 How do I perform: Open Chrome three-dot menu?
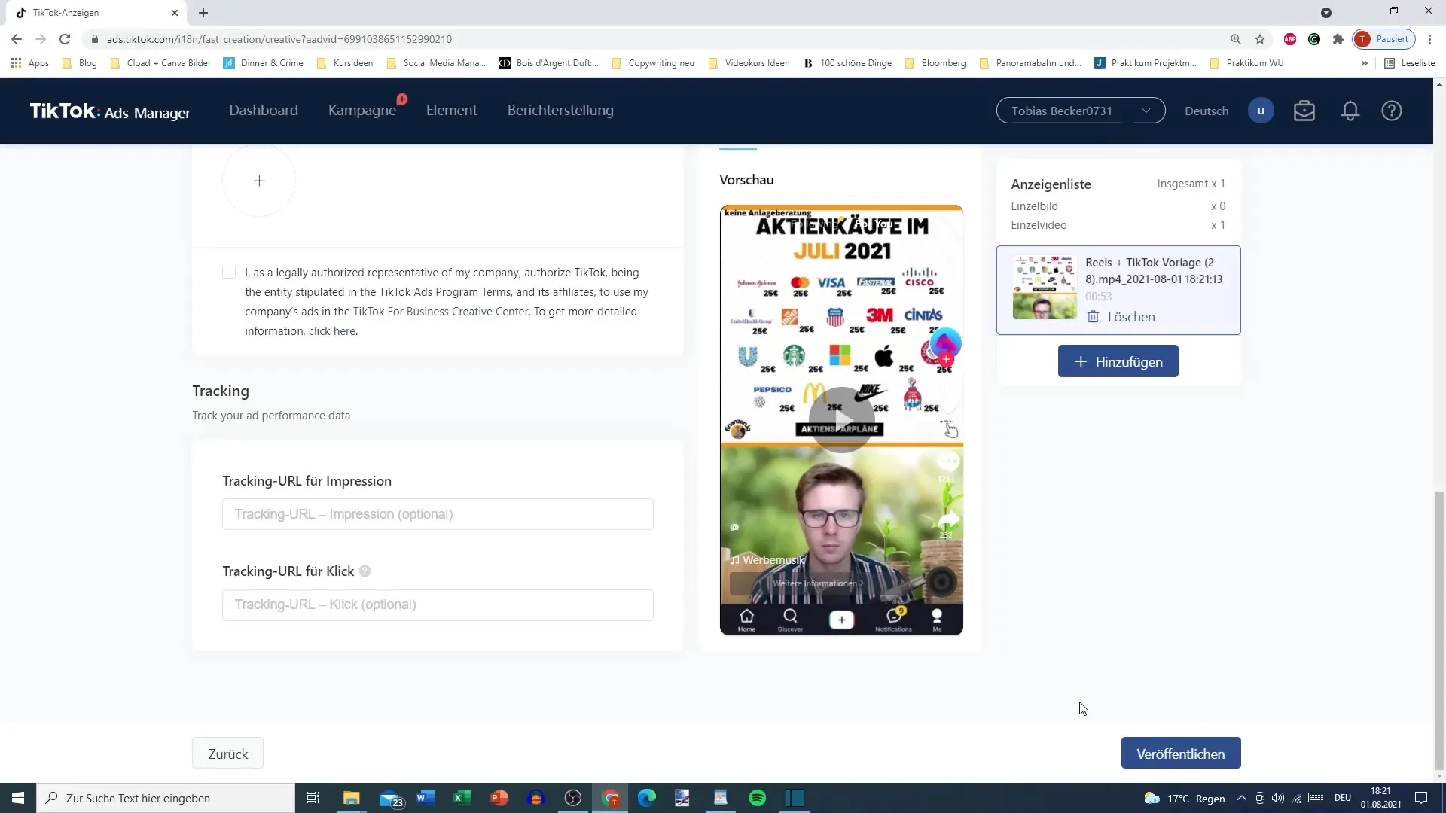1429,39
